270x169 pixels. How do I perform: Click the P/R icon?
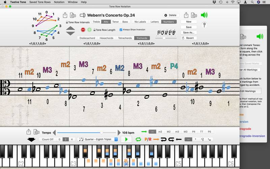(148, 139)
